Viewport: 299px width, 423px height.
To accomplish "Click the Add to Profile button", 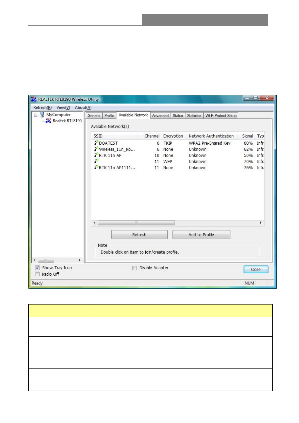I will point(201,235).
